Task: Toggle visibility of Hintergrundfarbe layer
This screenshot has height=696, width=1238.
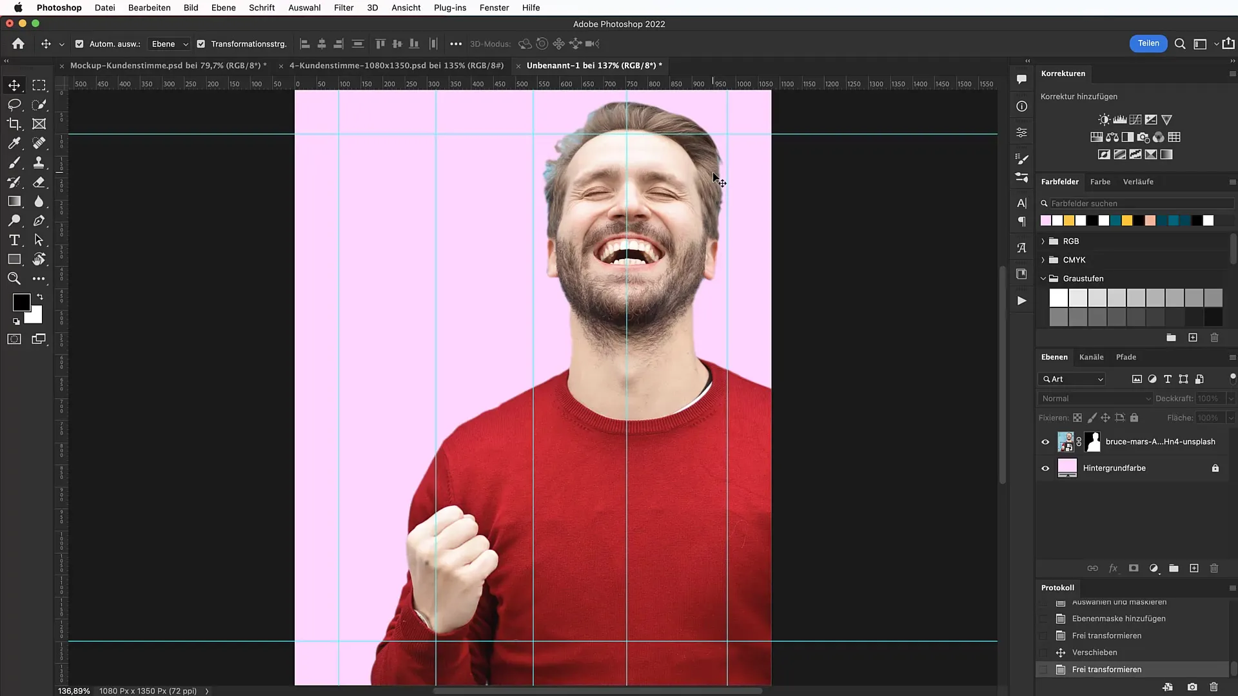Action: coord(1045,469)
